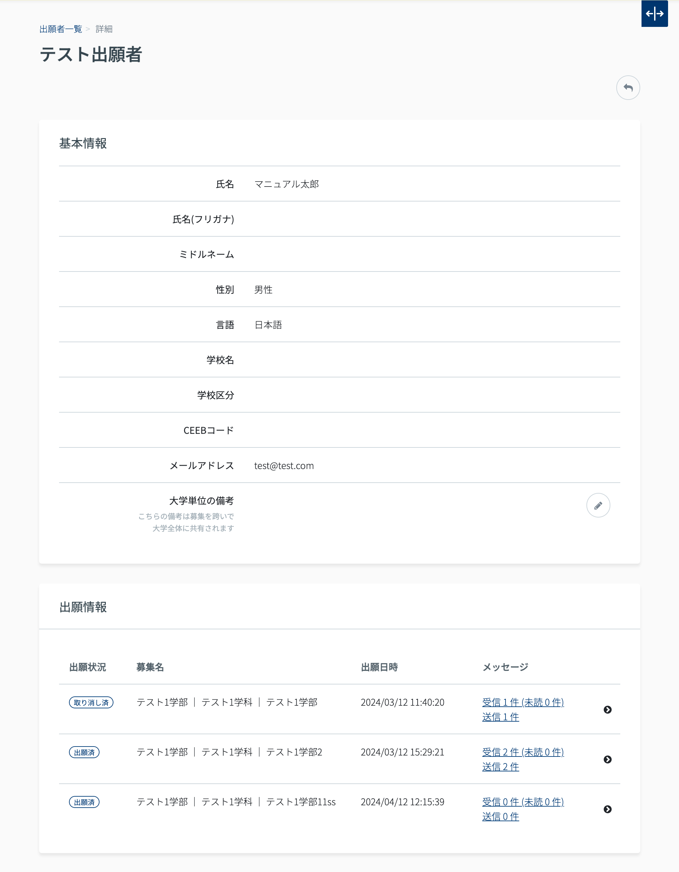Edit university remarks with pencil icon
Screen dimensions: 679x872
pyautogui.click(x=598, y=506)
